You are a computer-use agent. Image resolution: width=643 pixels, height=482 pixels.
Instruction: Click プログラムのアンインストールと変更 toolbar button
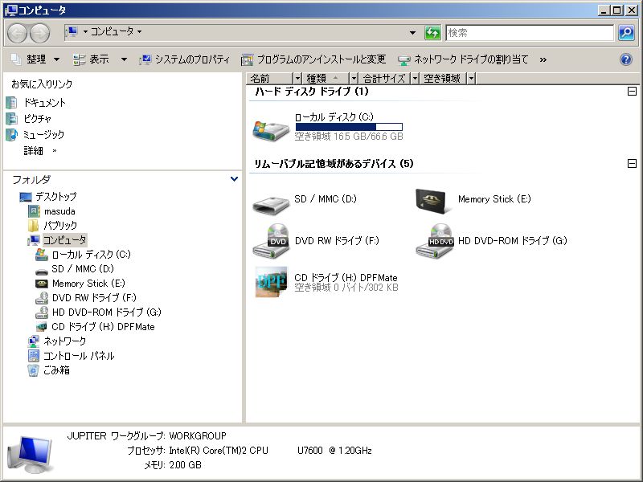pos(313,59)
